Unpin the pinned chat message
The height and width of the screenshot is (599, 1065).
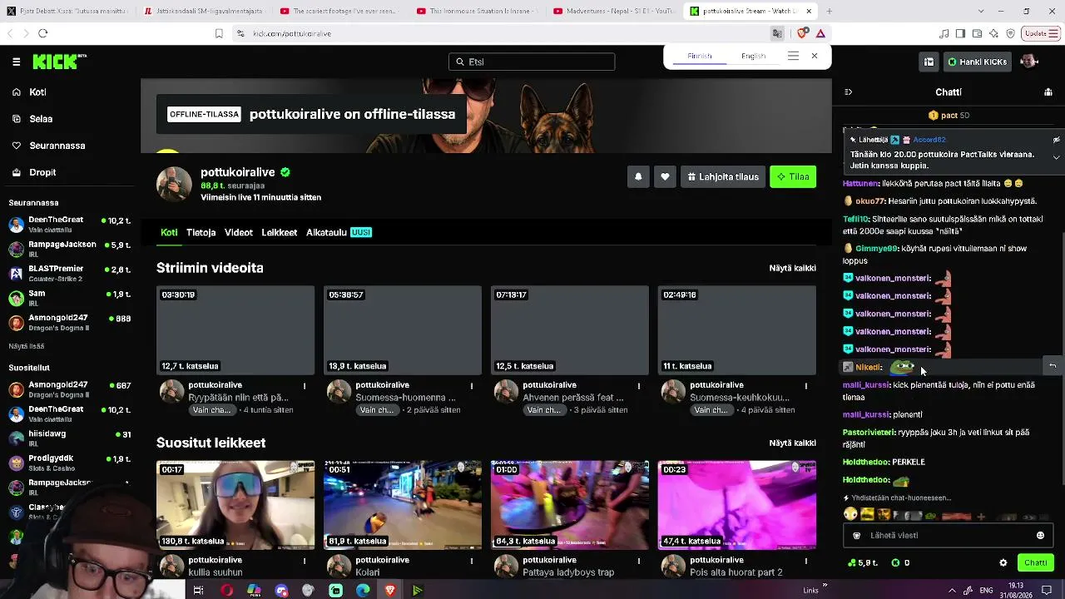(x=1056, y=140)
